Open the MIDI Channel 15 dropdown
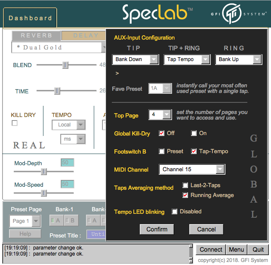This screenshot has width=271, height=265. tap(192, 169)
